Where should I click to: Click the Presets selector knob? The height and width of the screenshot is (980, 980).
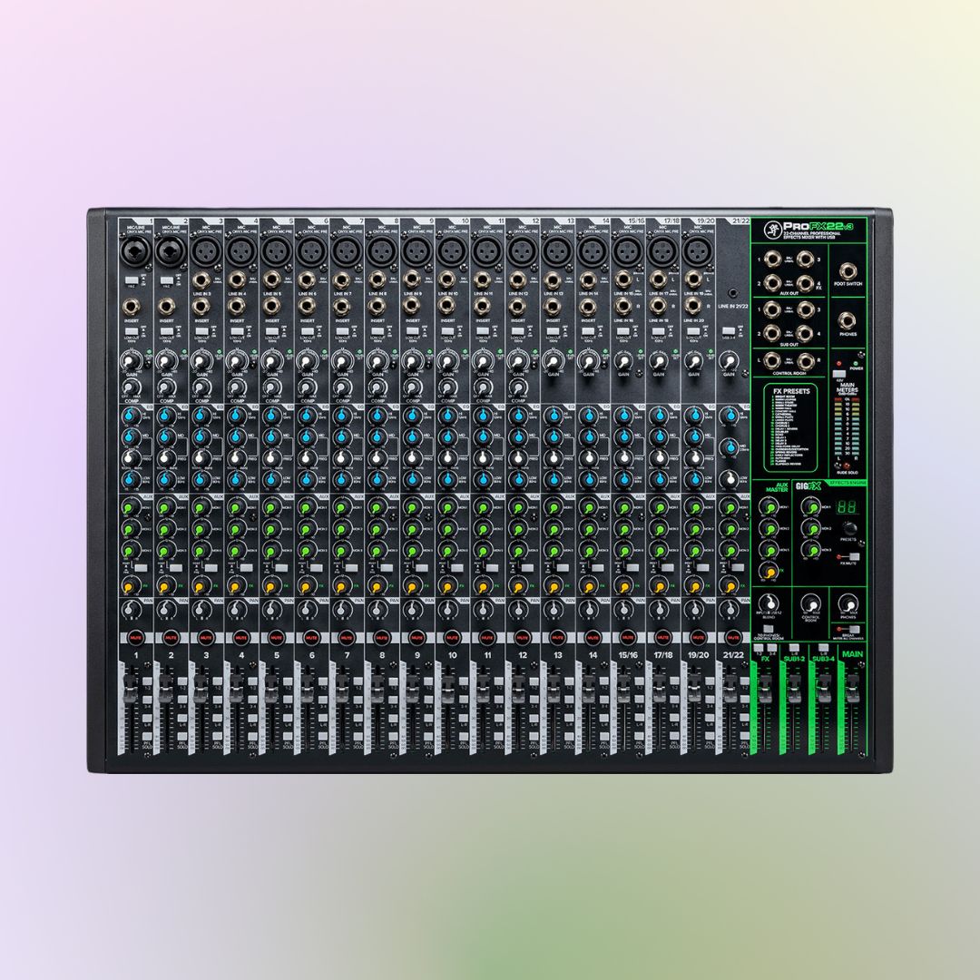pos(849,529)
